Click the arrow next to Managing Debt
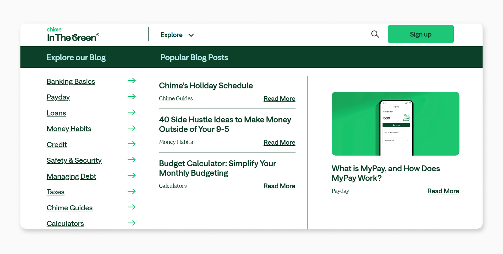Image resolution: width=503 pixels, height=254 pixels. (x=132, y=176)
